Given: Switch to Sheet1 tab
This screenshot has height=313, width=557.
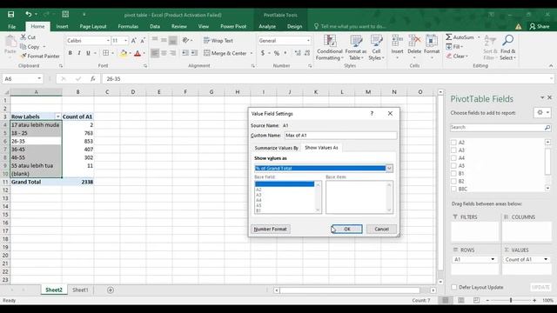Looking at the screenshot, I should point(80,290).
